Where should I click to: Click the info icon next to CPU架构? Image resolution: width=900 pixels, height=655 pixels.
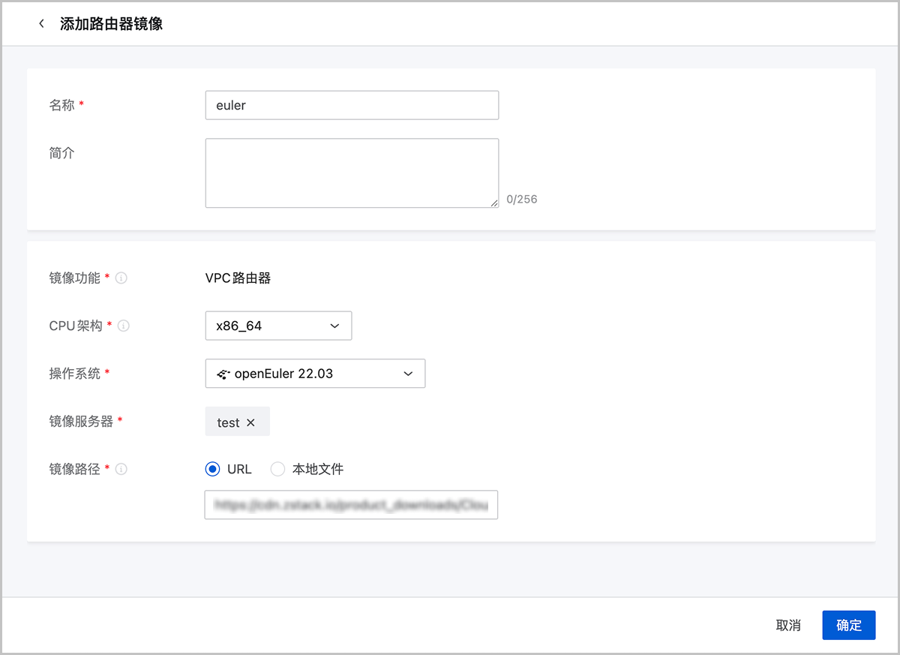[124, 326]
